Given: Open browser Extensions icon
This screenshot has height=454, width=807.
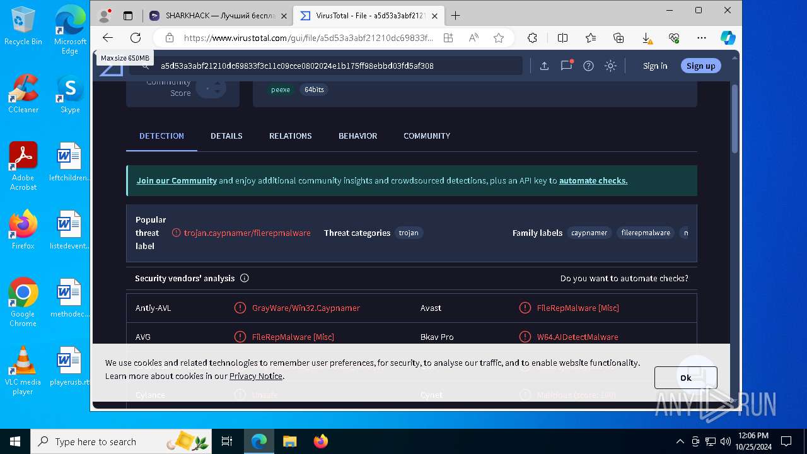Looking at the screenshot, I should coord(532,38).
